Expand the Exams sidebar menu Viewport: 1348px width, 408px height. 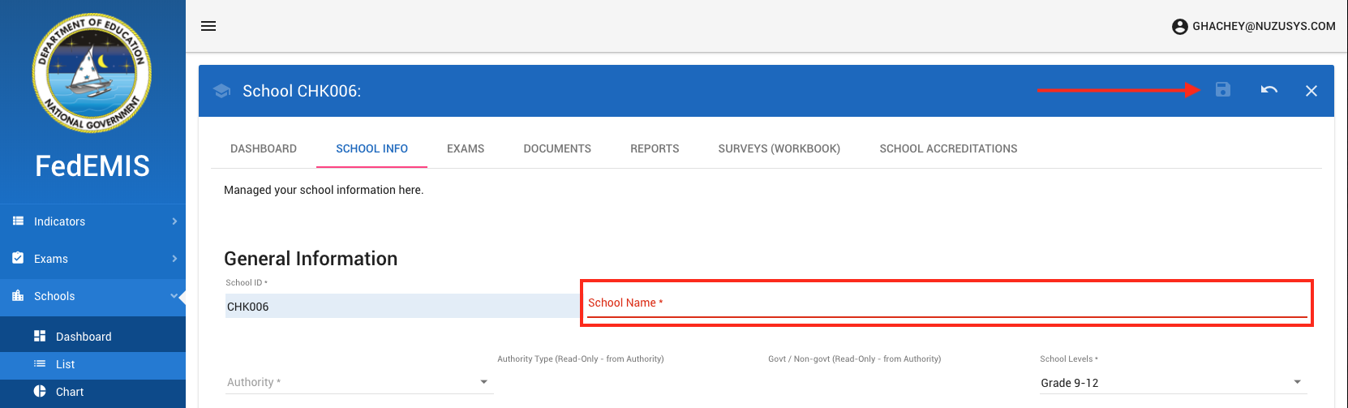tap(92, 259)
